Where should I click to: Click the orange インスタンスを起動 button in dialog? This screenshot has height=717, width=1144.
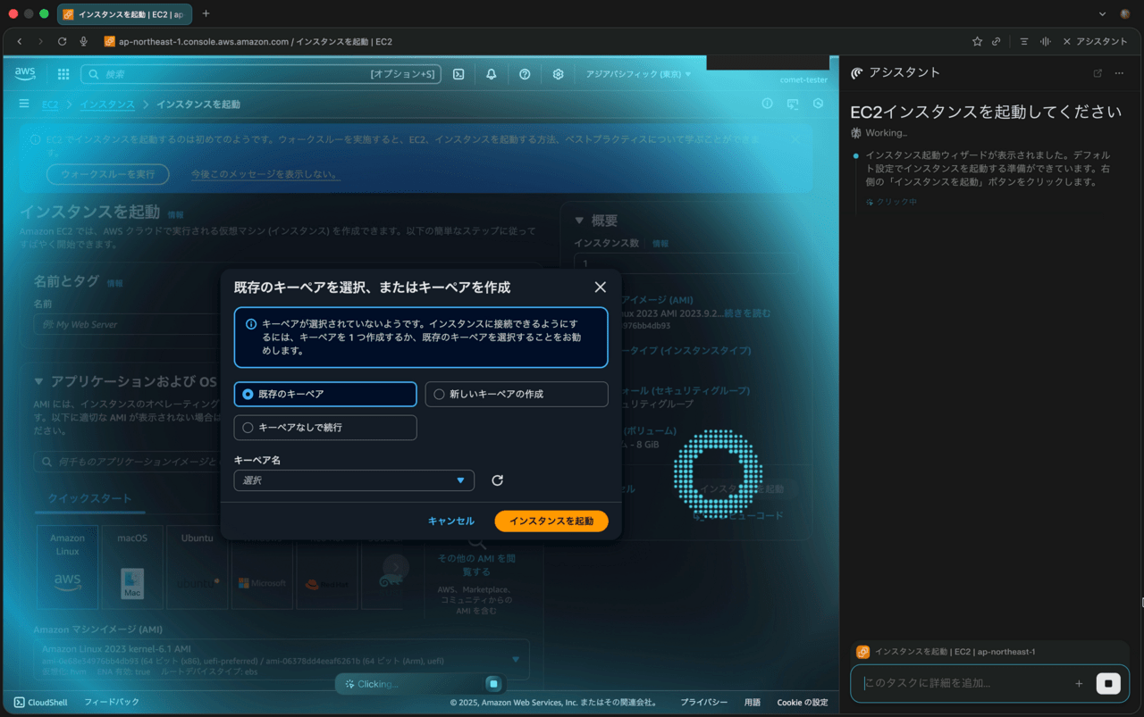pyautogui.click(x=551, y=521)
